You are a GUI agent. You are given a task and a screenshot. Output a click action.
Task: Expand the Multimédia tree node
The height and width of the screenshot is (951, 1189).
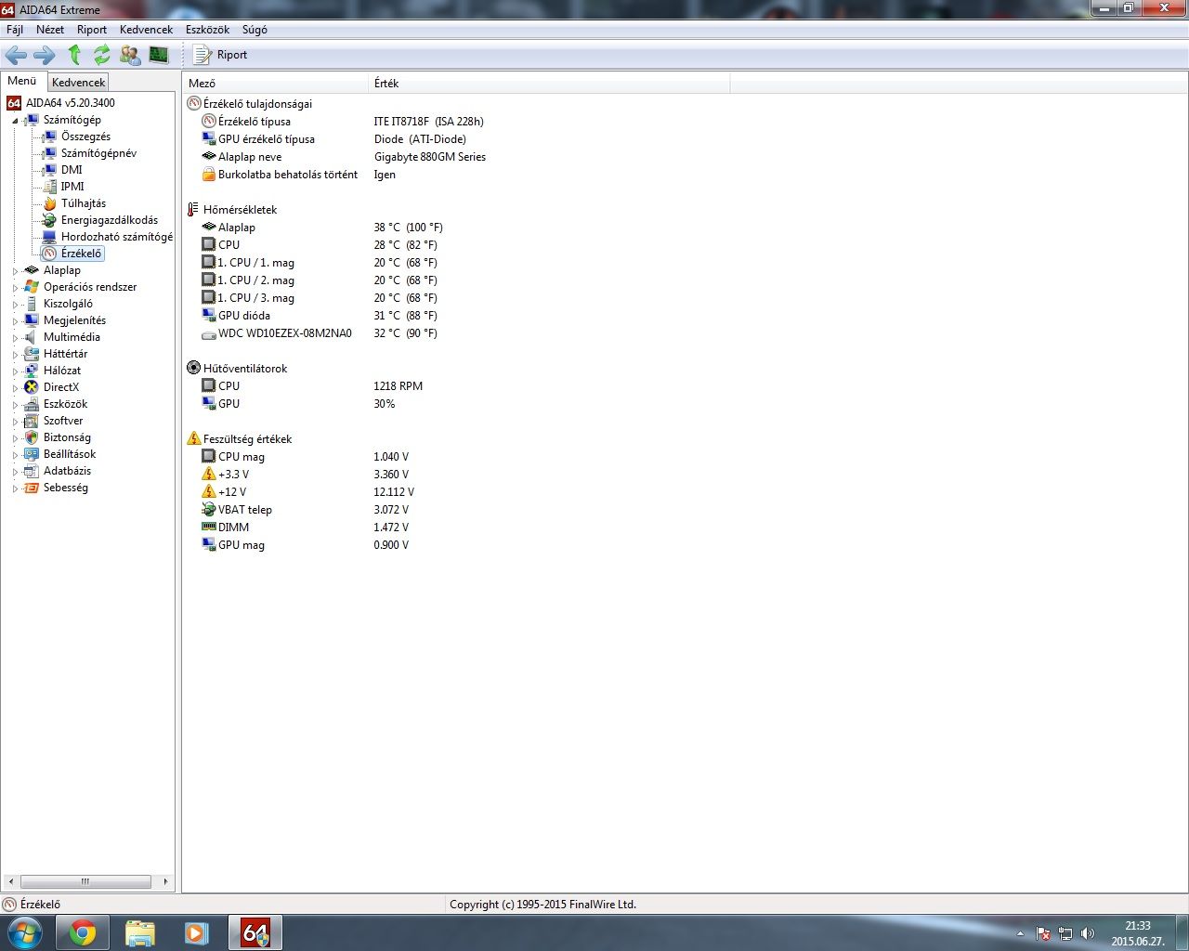[x=15, y=338]
